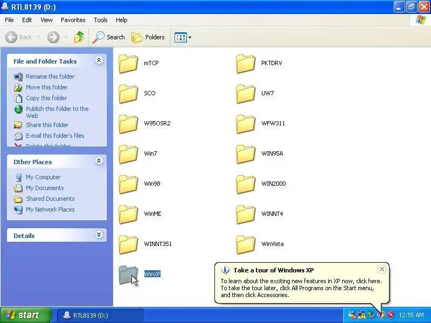Click the Windows XP tour tray icon
Image resolution: width=431 pixels, height=323 pixels.
[381, 315]
